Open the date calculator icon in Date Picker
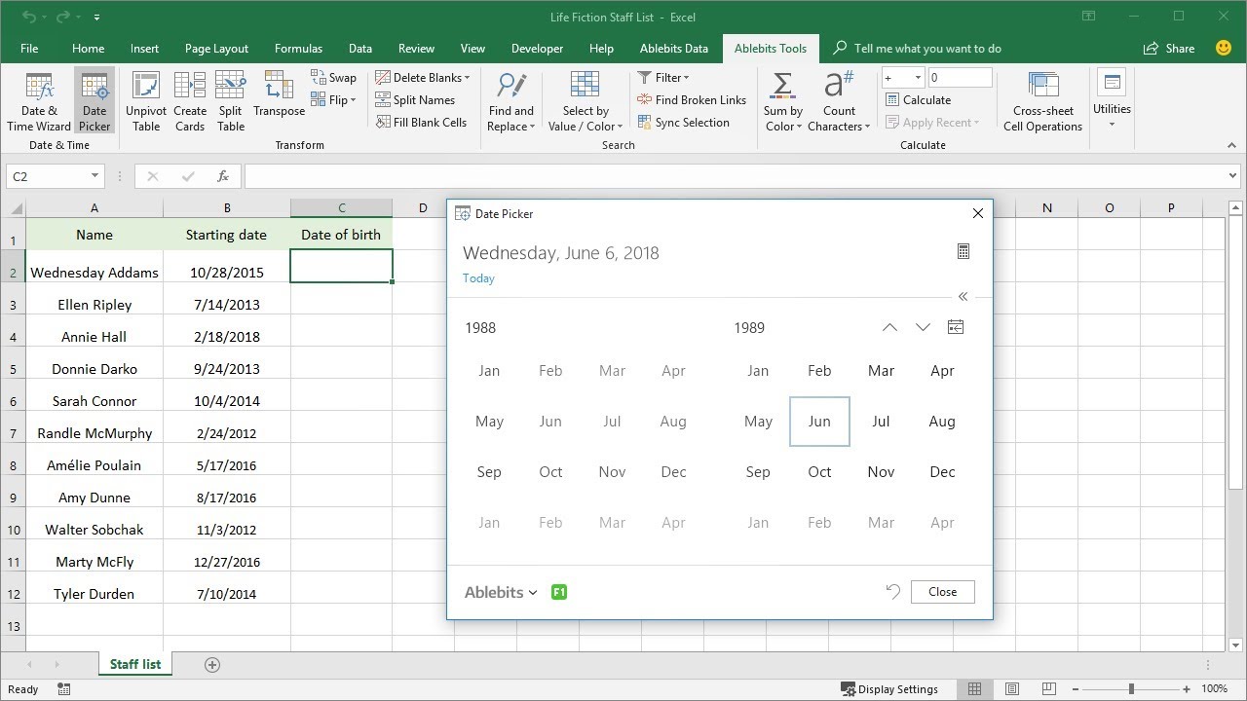Screen dimensions: 1247x701 (963, 252)
